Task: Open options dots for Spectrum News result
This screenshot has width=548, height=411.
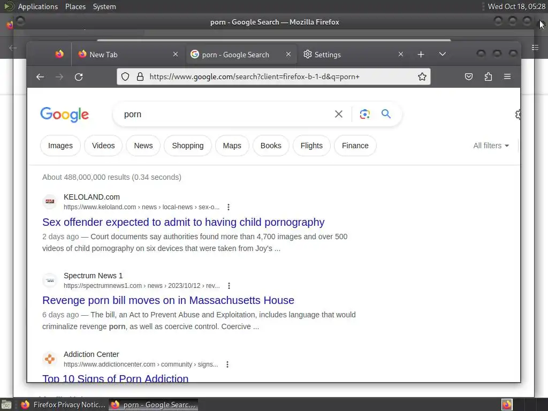Action: 229,286
